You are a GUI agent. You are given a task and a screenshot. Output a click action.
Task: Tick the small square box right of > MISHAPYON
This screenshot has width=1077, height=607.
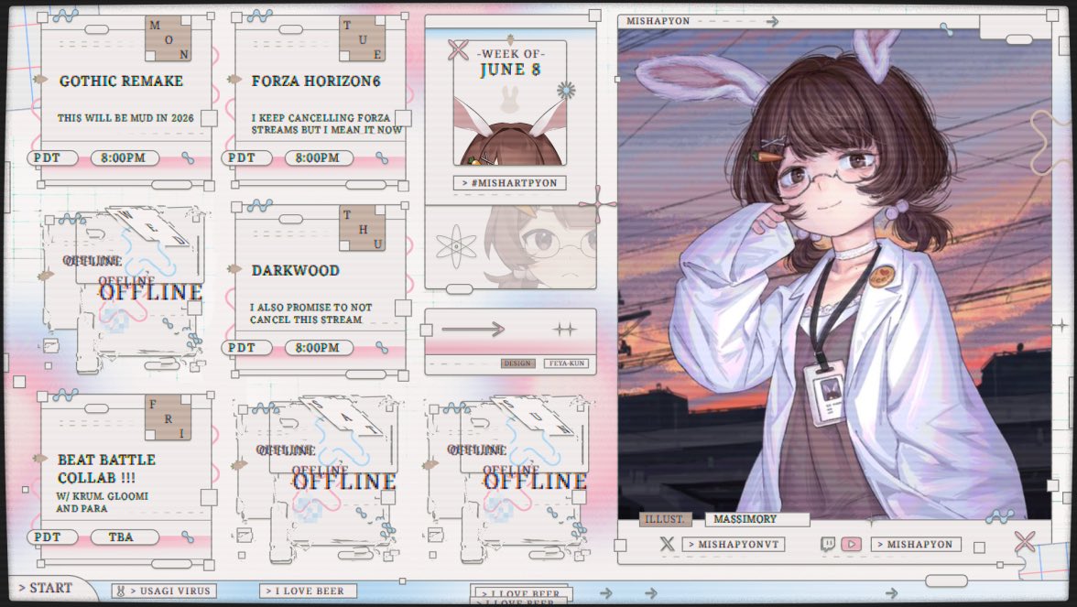[980, 547]
